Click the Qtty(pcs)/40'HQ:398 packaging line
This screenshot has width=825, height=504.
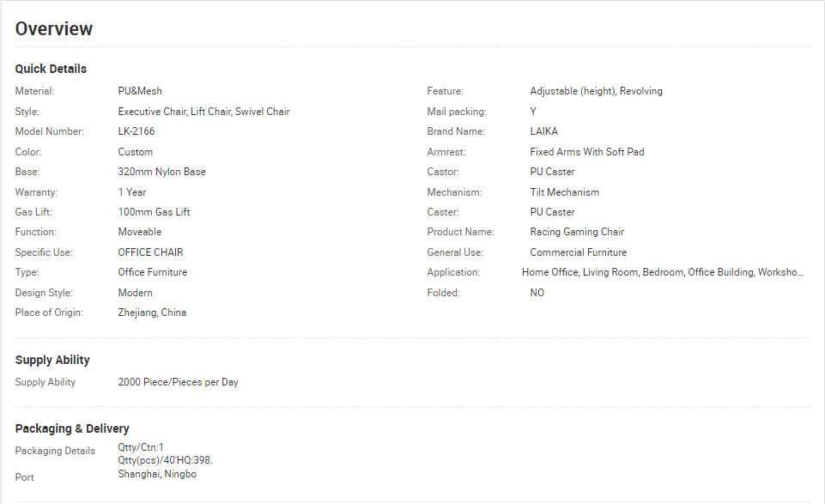[x=165, y=460]
